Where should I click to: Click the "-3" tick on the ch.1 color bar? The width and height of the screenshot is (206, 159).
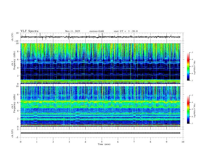(192, 52)
